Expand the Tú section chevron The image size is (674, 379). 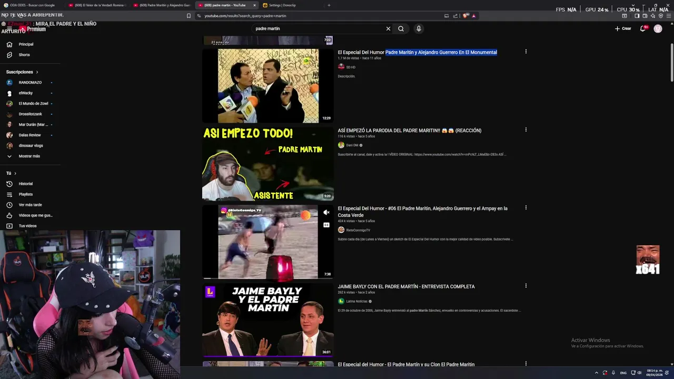[x=15, y=173]
